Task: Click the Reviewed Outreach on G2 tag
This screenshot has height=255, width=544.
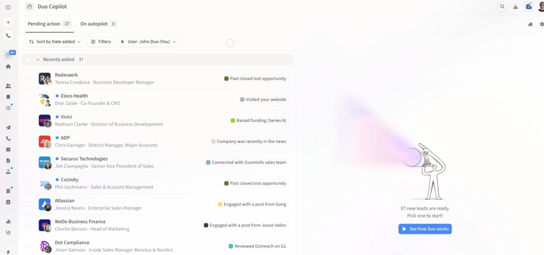Action: pos(257,246)
